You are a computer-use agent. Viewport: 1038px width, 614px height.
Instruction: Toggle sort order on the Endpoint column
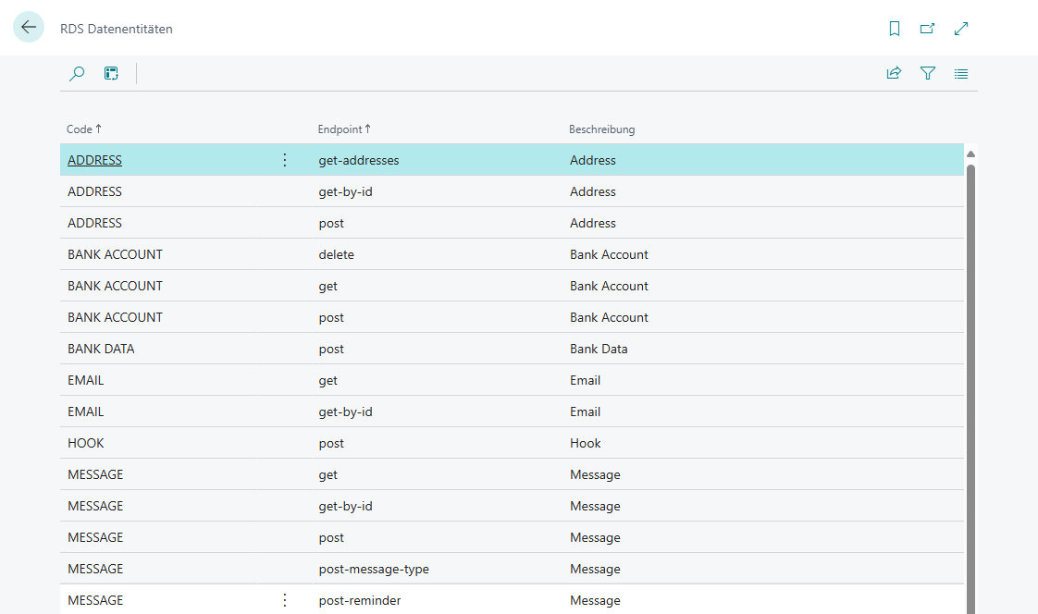342,129
